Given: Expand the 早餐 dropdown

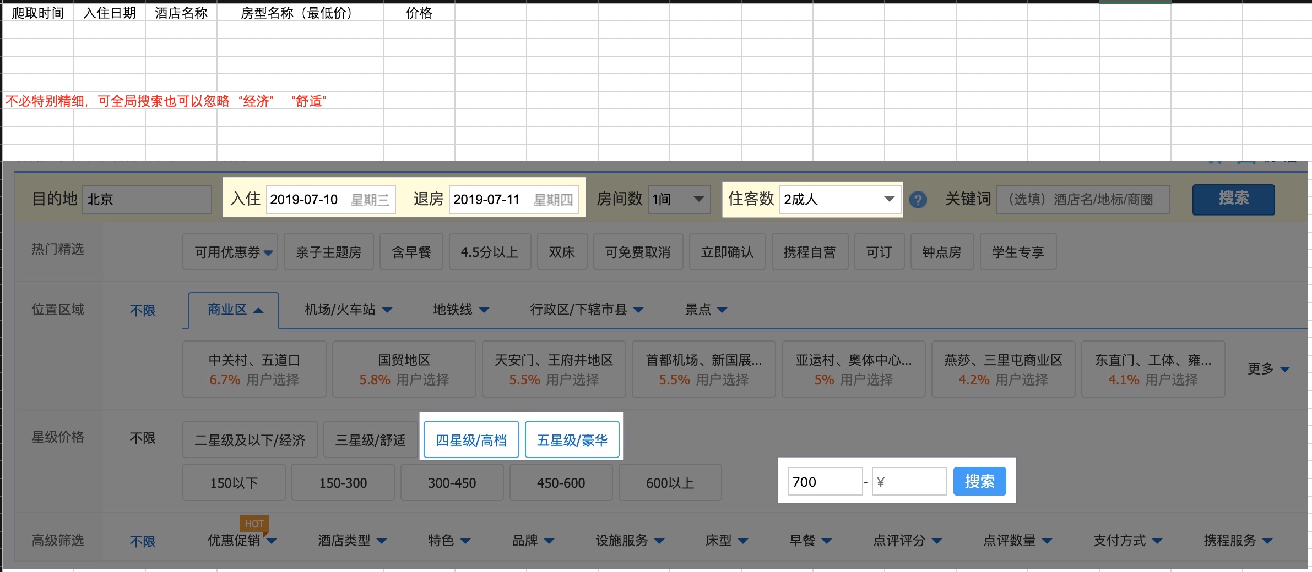Looking at the screenshot, I should pyautogui.click(x=810, y=540).
